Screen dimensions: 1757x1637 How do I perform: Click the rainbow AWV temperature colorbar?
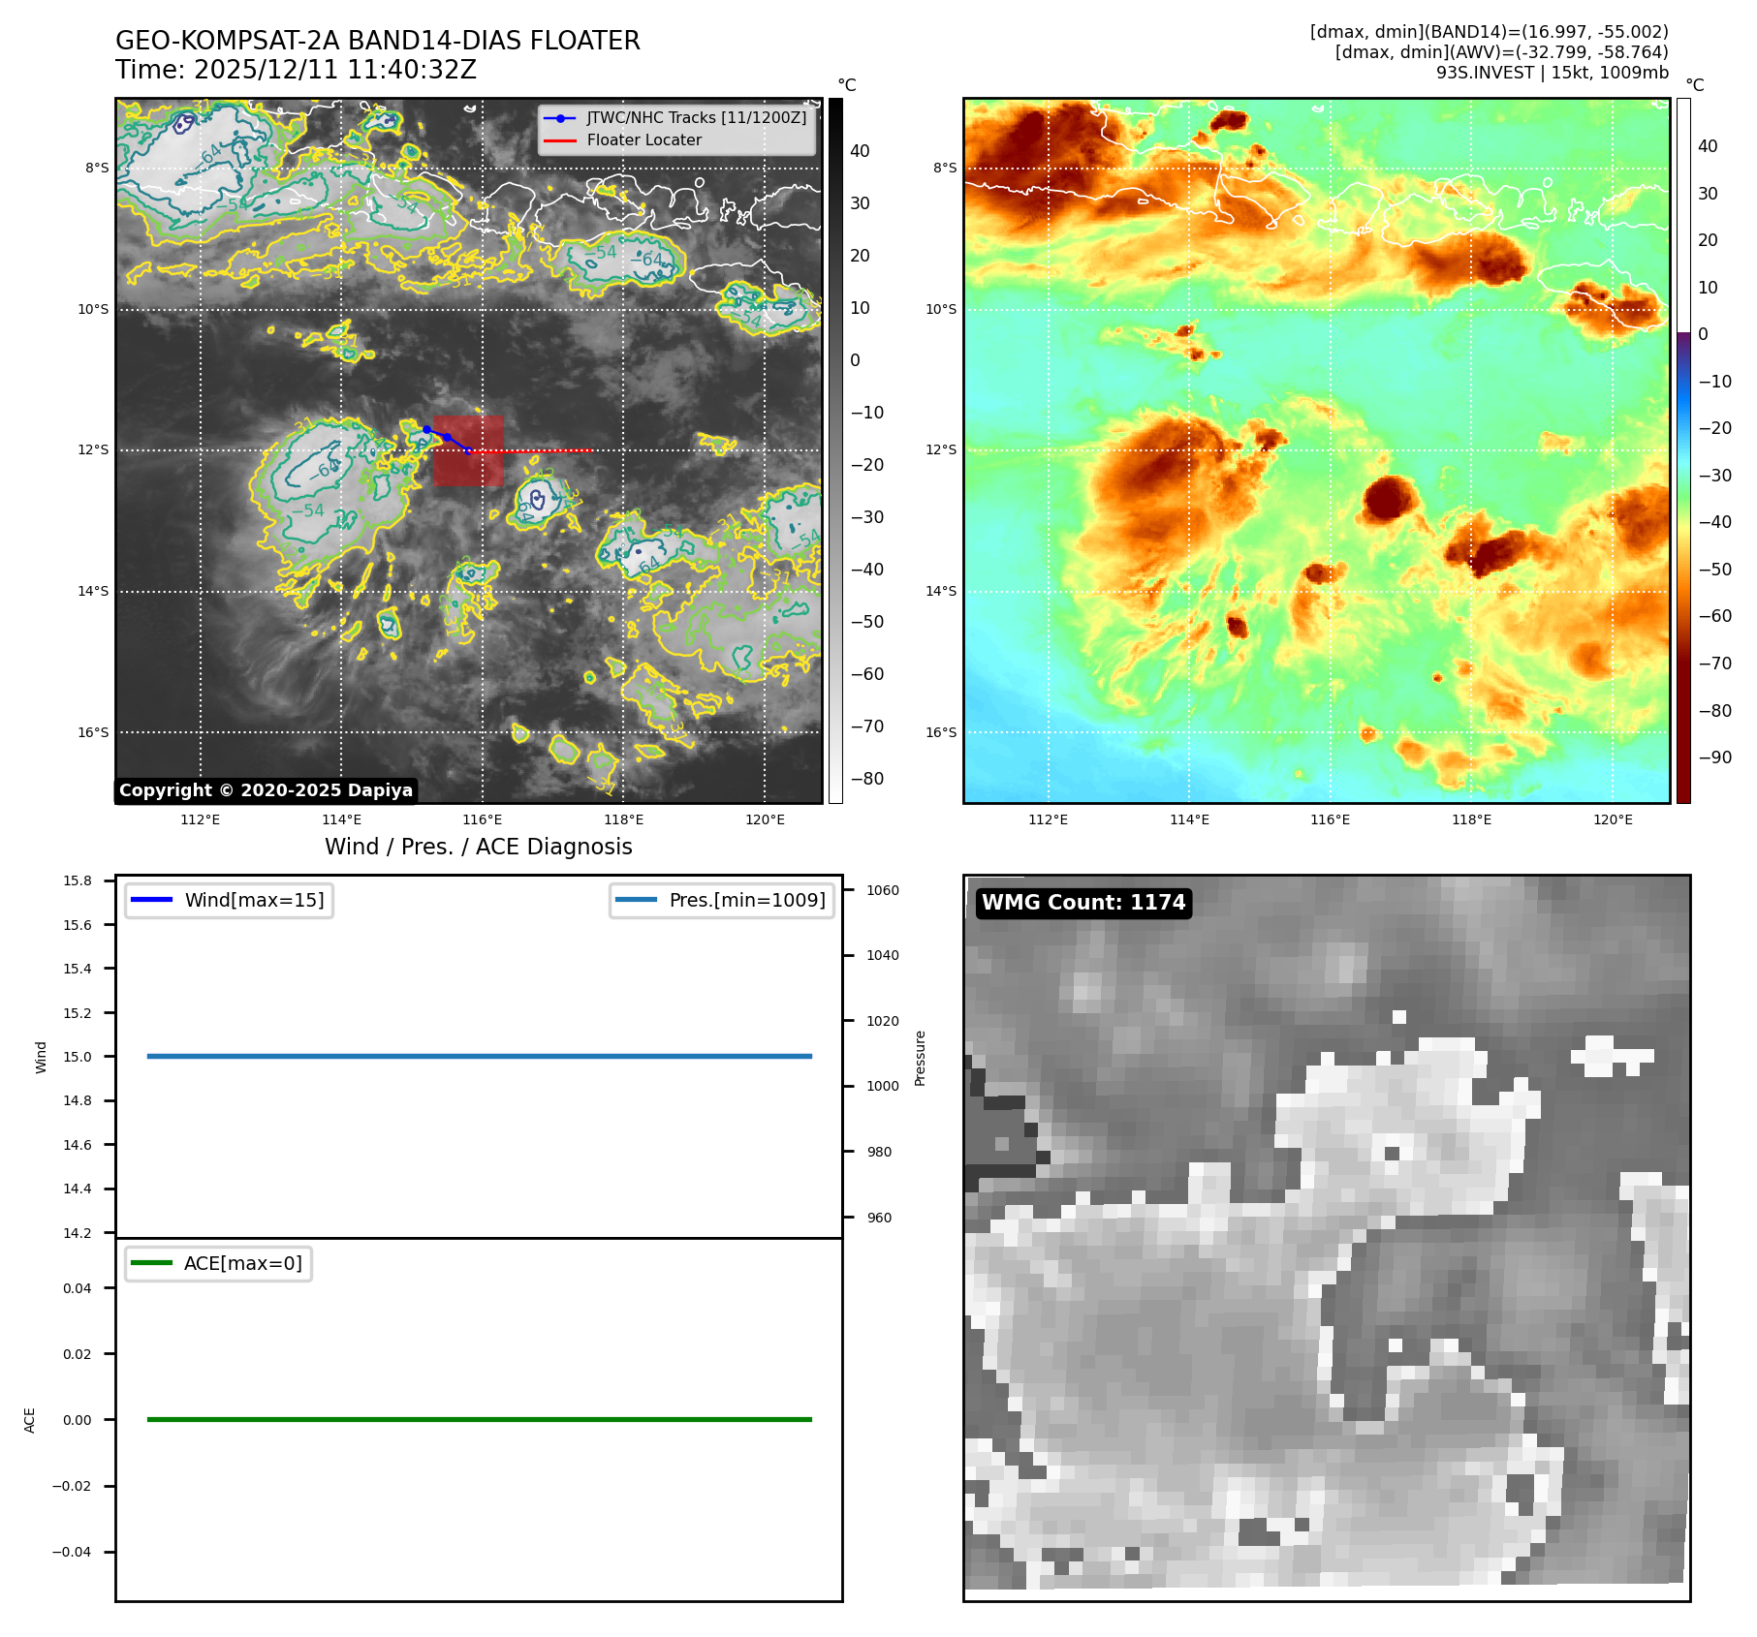pyautogui.click(x=1683, y=450)
